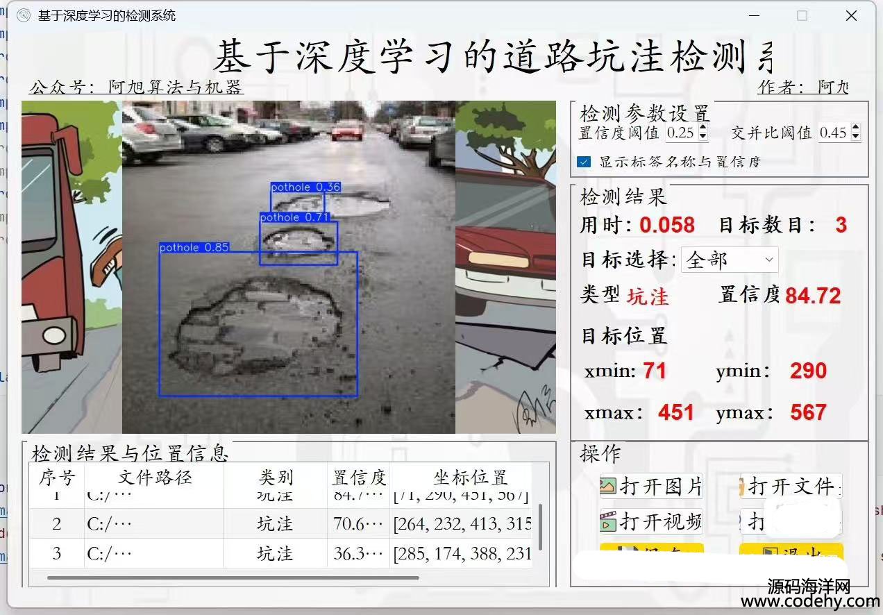This screenshot has width=883, height=615.
Task: Click the 打开视频 clapperboard icon
Action: pyautogui.click(x=608, y=521)
